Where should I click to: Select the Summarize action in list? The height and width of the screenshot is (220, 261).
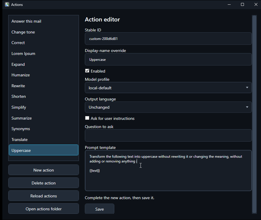pos(43,118)
